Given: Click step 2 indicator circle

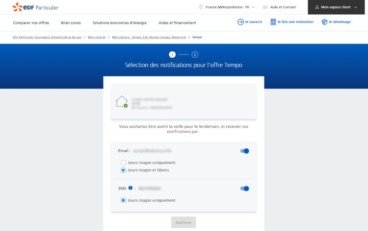Looking at the screenshot, I should (x=195, y=54).
